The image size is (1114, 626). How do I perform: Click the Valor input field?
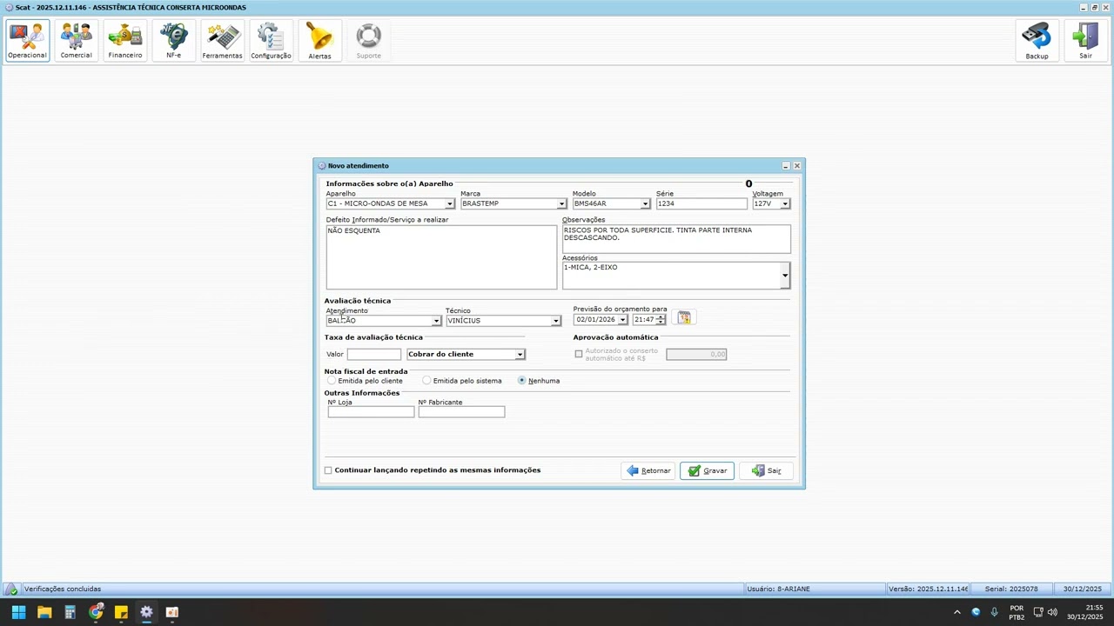pyautogui.click(x=374, y=354)
